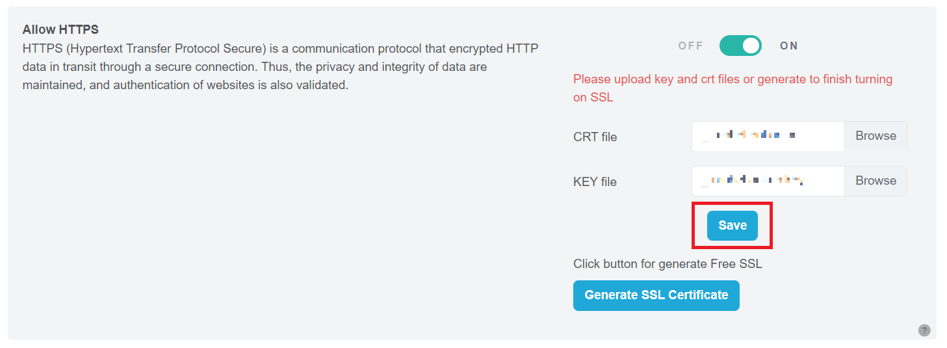Click the HTTPS description paragraph
Screen dimensions: 947x348
pos(280,66)
